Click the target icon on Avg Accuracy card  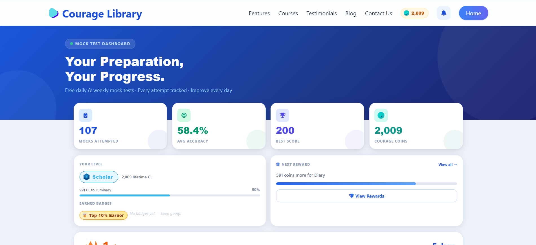click(x=184, y=115)
